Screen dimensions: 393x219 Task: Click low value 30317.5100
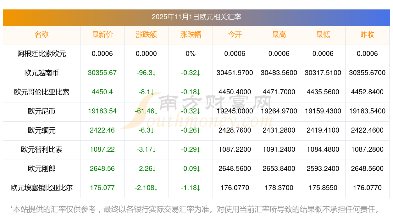click(x=323, y=73)
